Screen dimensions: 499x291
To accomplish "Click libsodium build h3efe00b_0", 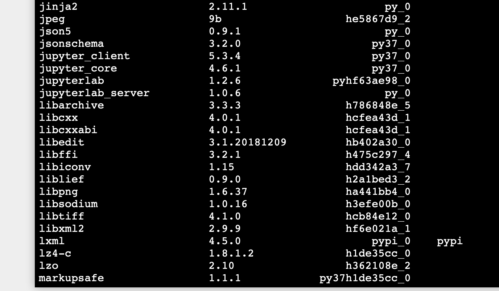I will [378, 204].
